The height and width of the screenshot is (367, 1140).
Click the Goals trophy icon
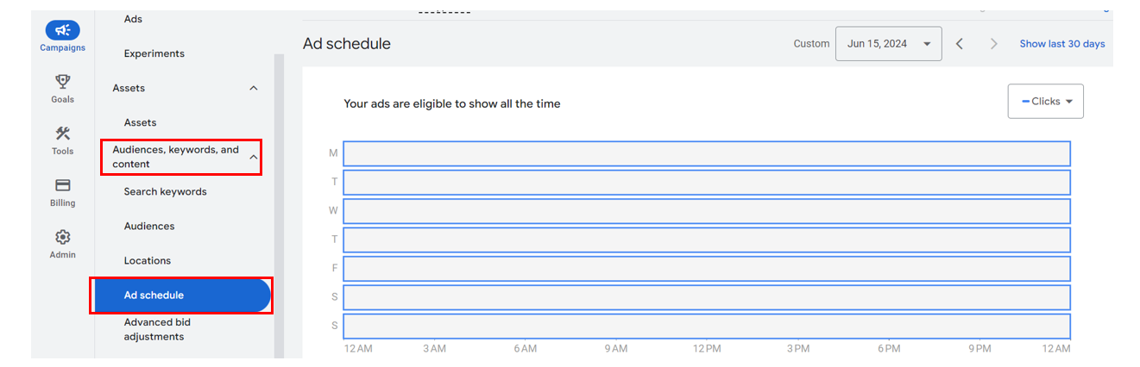click(x=62, y=82)
